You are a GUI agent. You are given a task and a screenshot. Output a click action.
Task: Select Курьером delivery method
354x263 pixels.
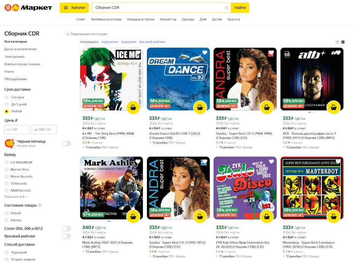coord(7,252)
